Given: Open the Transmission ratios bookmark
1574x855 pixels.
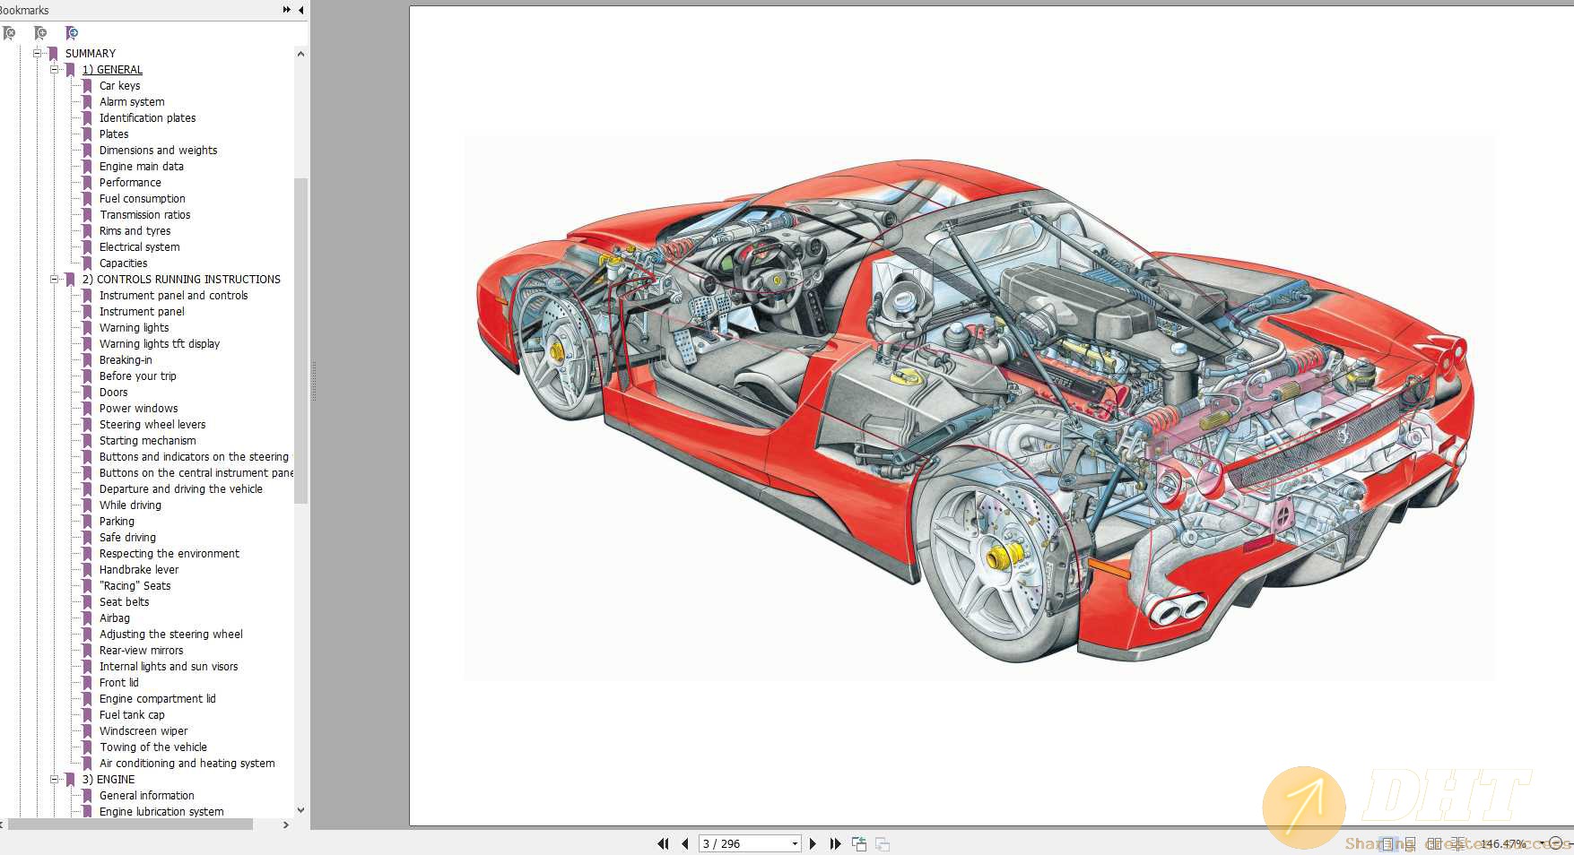Looking at the screenshot, I should tap(144, 214).
